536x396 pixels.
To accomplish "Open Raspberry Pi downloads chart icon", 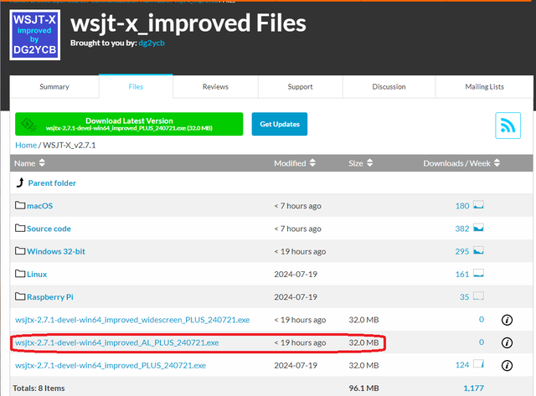I will (x=478, y=296).
